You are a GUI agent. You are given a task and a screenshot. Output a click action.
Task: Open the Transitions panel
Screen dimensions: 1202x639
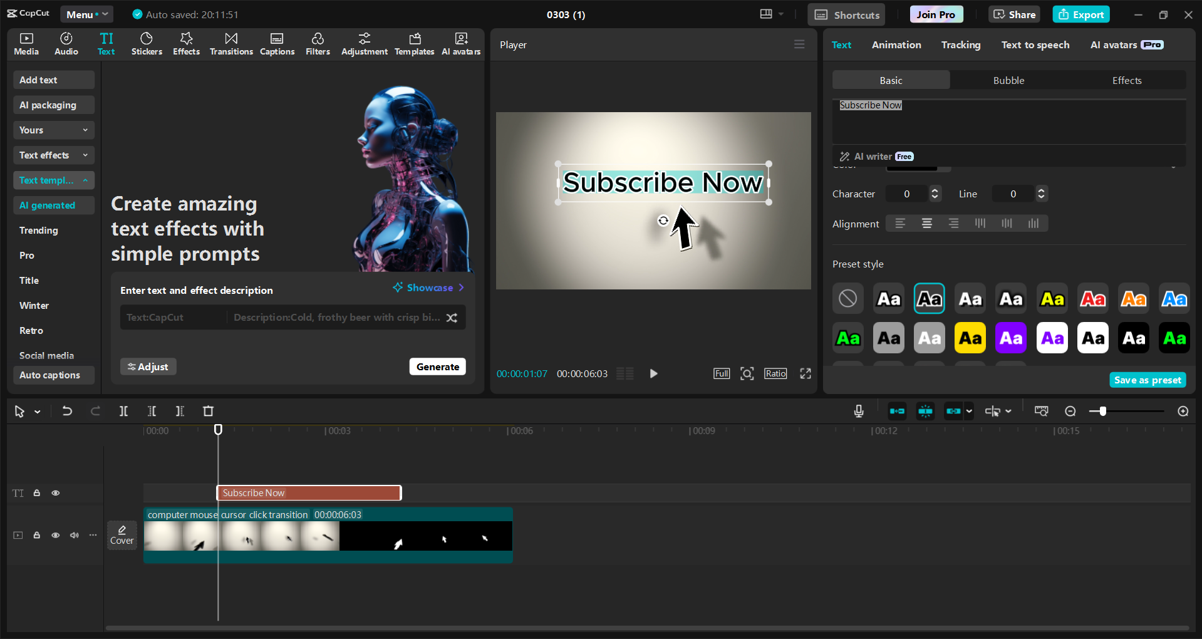231,44
